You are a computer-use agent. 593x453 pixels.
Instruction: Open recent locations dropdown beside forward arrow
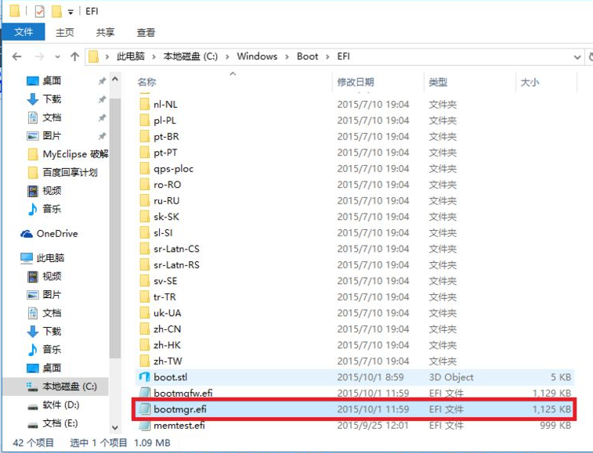tap(58, 57)
